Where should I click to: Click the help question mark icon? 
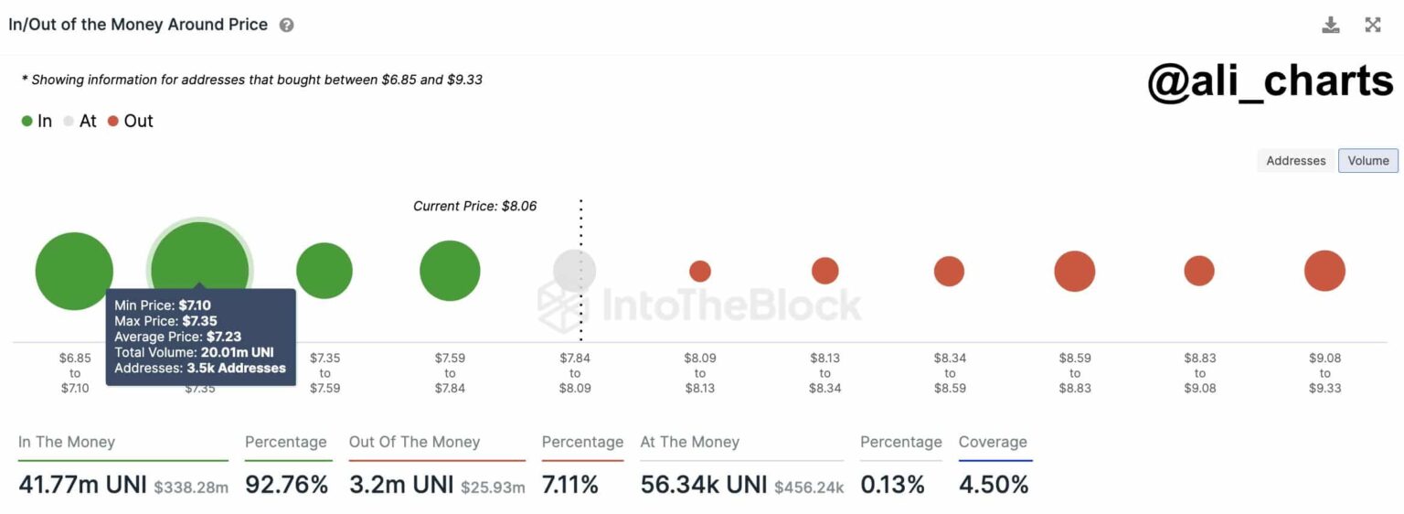pyautogui.click(x=286, y=26)
